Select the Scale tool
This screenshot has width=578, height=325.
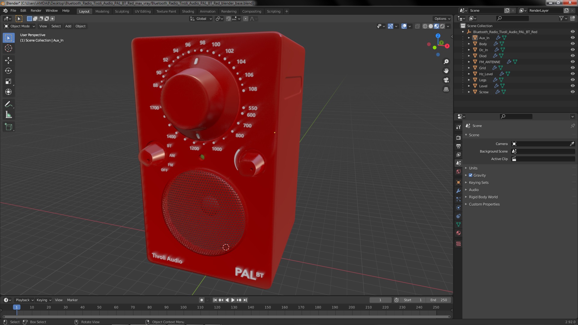(8, 82)
